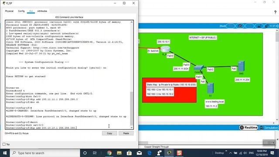Click the CLI scrollbar down arrow

pyautogui.click(x=132, y=127)
